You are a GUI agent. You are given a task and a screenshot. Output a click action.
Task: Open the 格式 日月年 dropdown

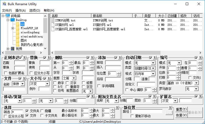click(153, 74)
